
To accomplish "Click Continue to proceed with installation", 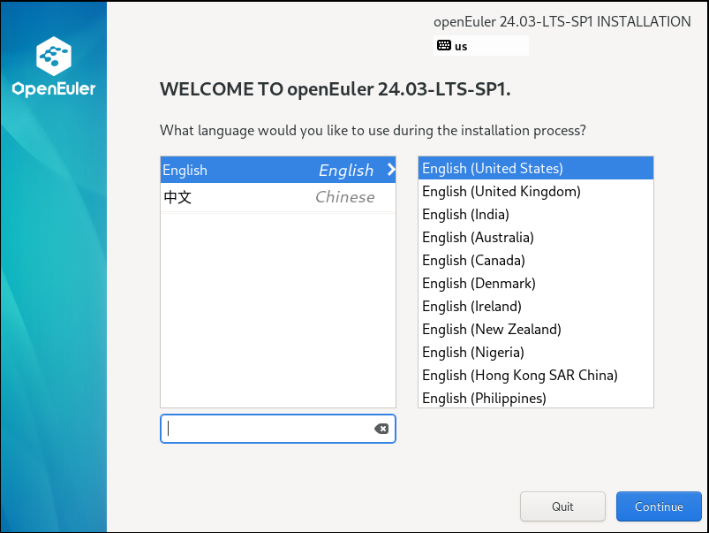I will pos(659,506).
